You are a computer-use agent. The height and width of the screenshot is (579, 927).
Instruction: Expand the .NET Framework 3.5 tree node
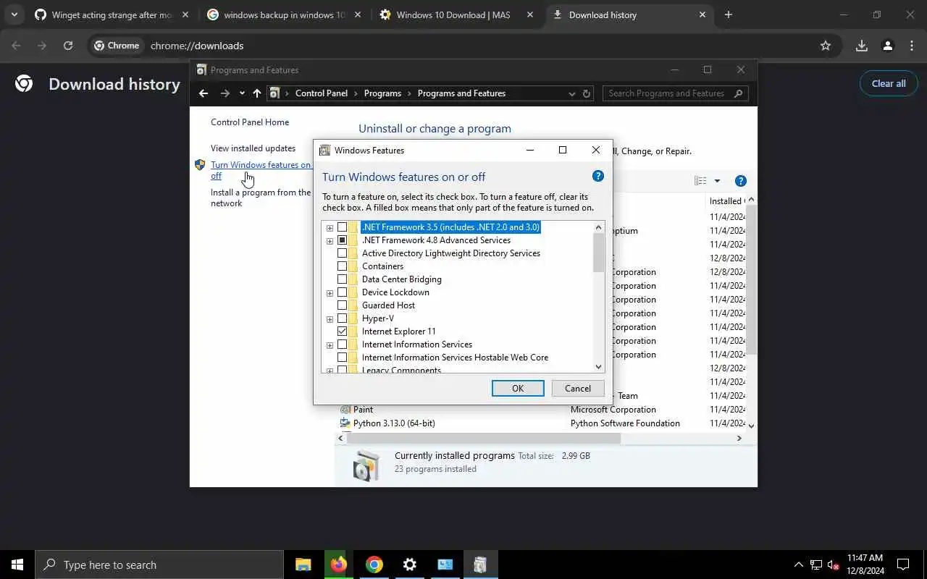330,228
